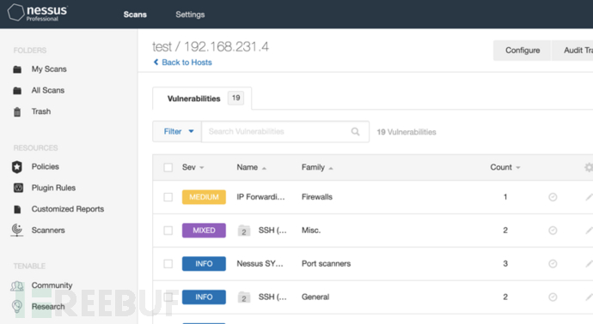Viewport: 593px width, 324px height.
Task: Open the Scanners radar icon
Action: [x=17, y=230]
